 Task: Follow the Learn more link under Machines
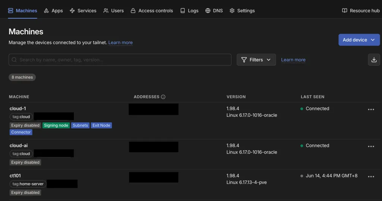pyautogui.click(x=120, y=43)
